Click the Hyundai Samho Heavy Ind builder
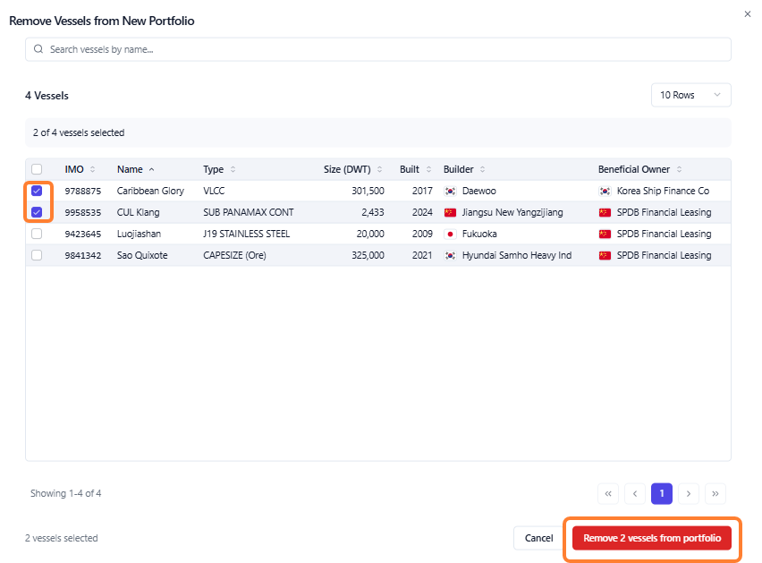 pos(517,255)
